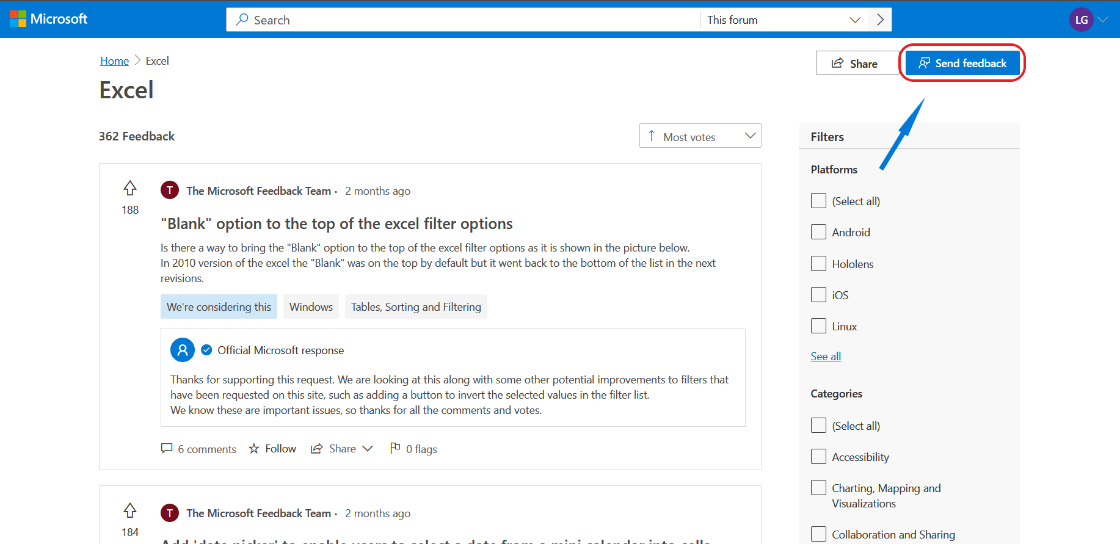Upvote the post with 184 votes
1120x544 pixels.
130,510
